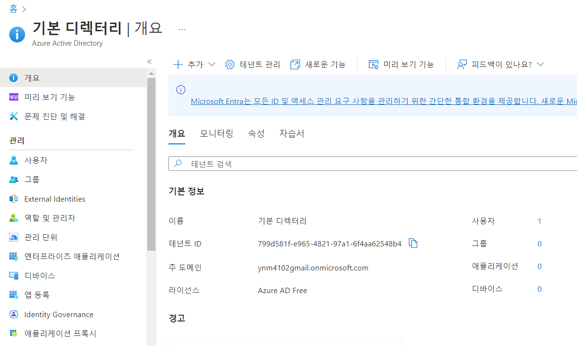577x346 pixels.
Task: Click the 관리 단위 icon
Action: [13, 237]
